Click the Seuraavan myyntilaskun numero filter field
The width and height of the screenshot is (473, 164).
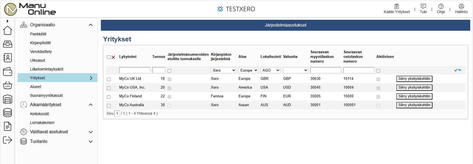coord(326,70)
